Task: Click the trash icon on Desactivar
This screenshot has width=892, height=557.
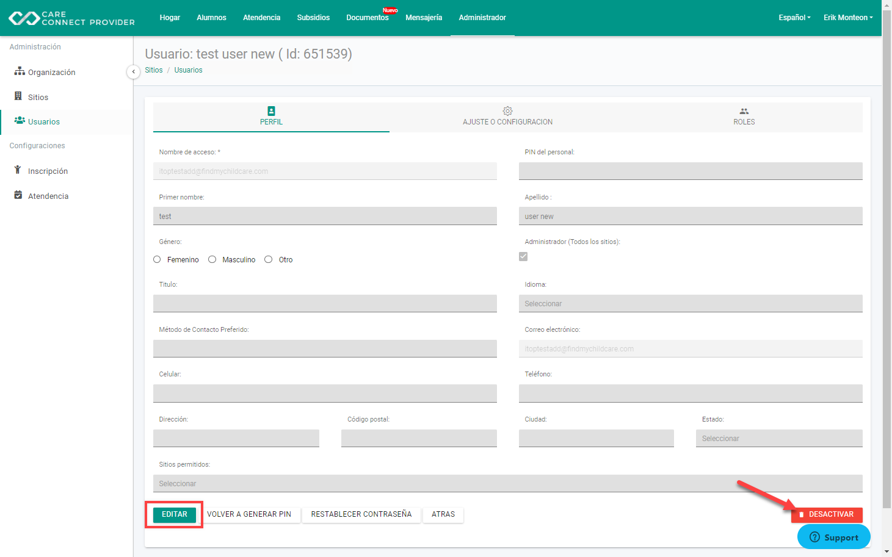Action: [x=802, y=515]
